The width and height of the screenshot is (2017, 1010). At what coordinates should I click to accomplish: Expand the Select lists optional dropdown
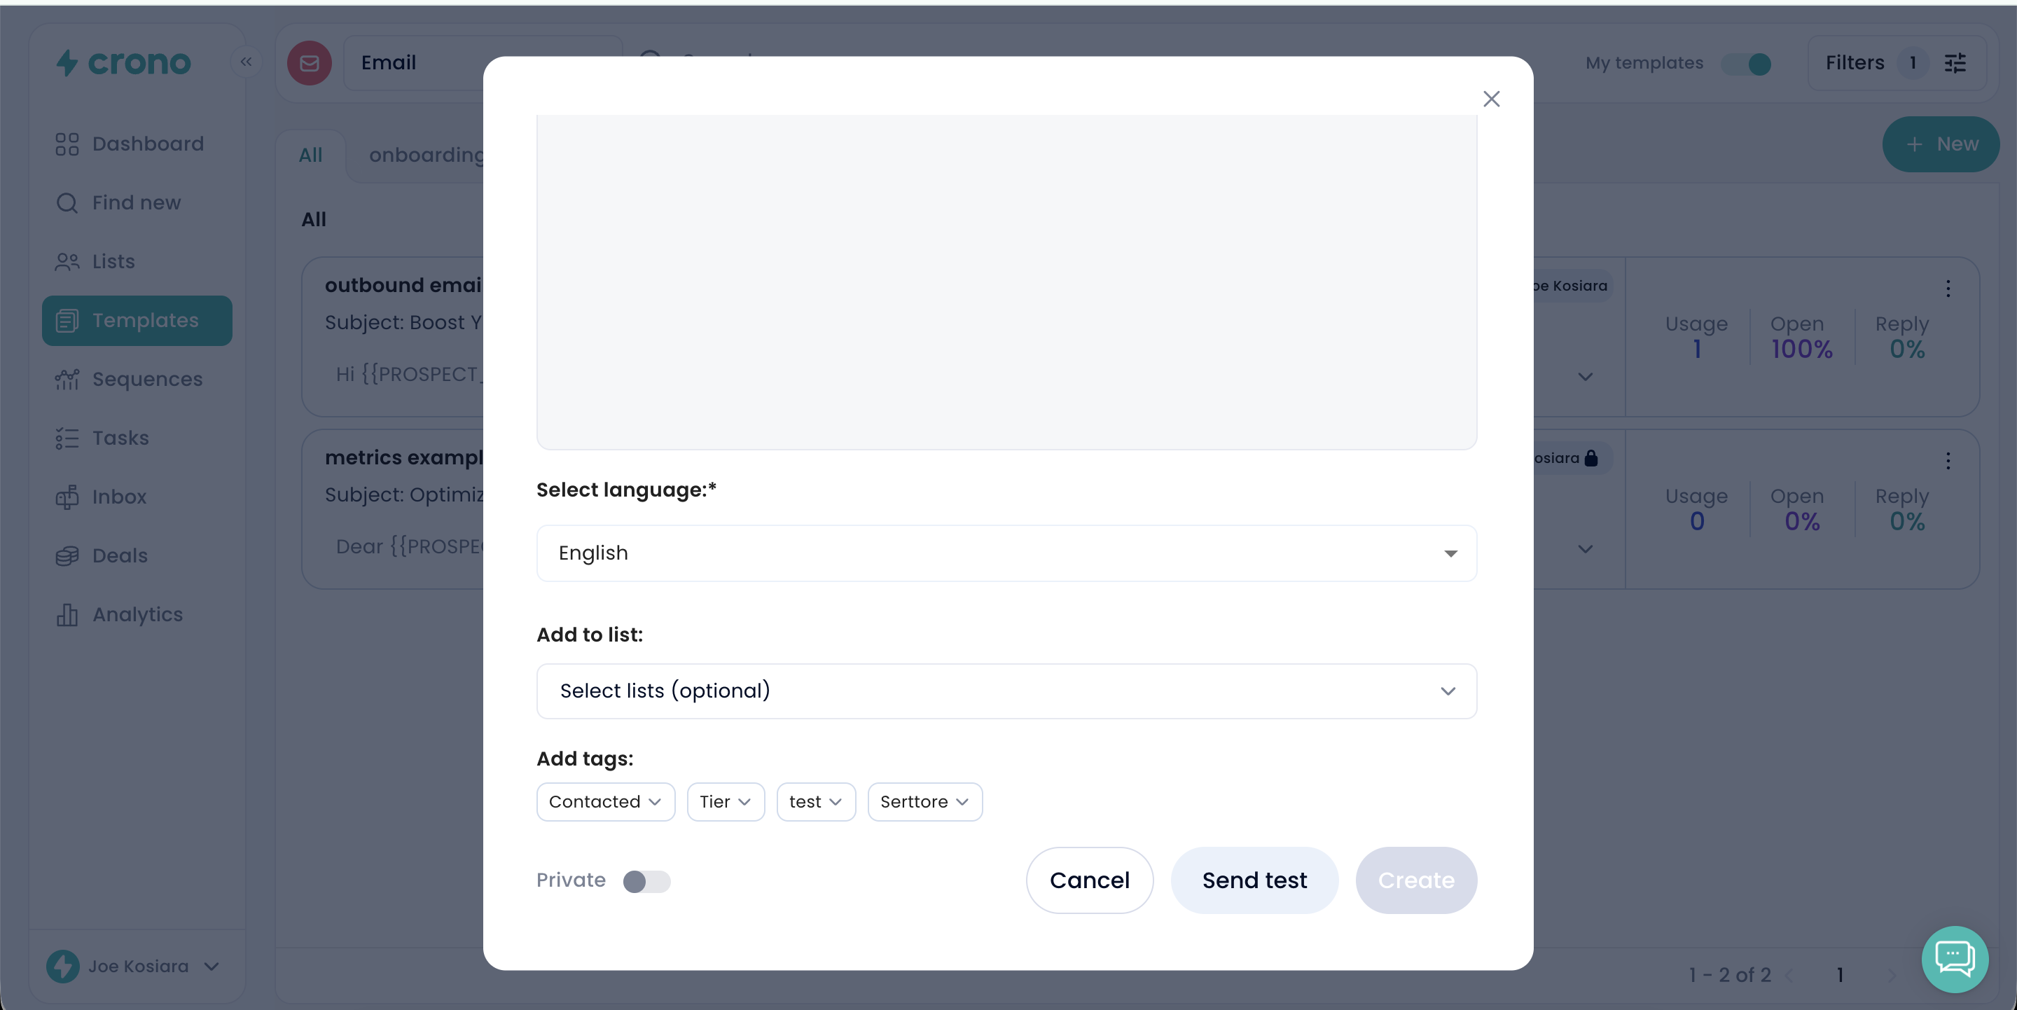click(x=1006, y=691)
